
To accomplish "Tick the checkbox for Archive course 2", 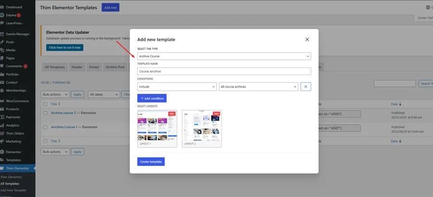I will (45, 113).
